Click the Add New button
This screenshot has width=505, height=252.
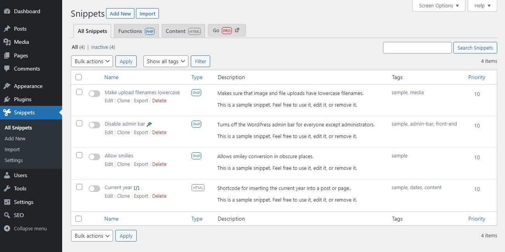point(120,13)
